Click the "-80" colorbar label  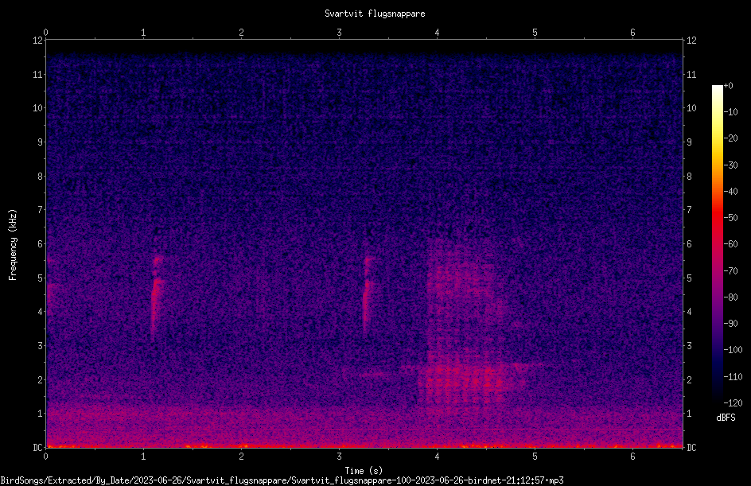(730, 297)
